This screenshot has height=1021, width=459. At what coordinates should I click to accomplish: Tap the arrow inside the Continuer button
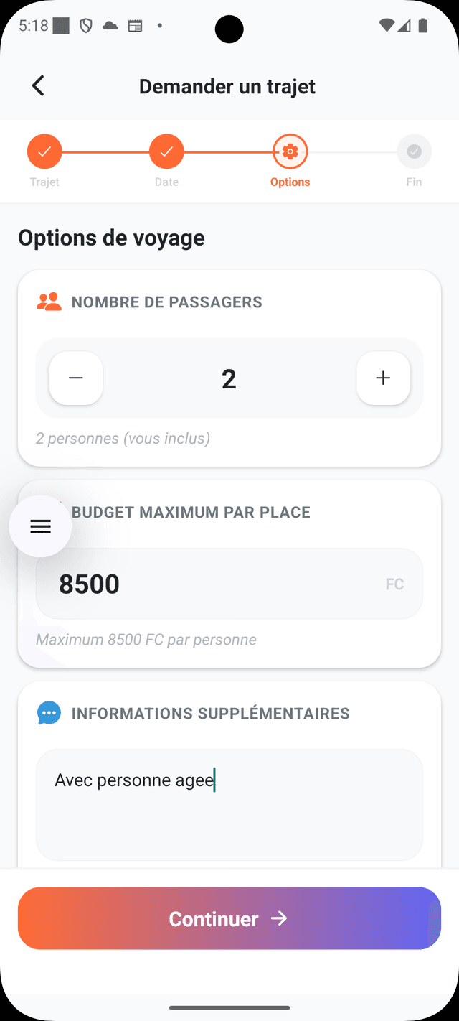click(x=279, y=918)
